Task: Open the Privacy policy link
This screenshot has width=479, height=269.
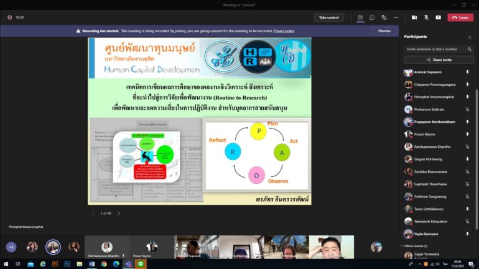Action: click(x=284, y=31)
